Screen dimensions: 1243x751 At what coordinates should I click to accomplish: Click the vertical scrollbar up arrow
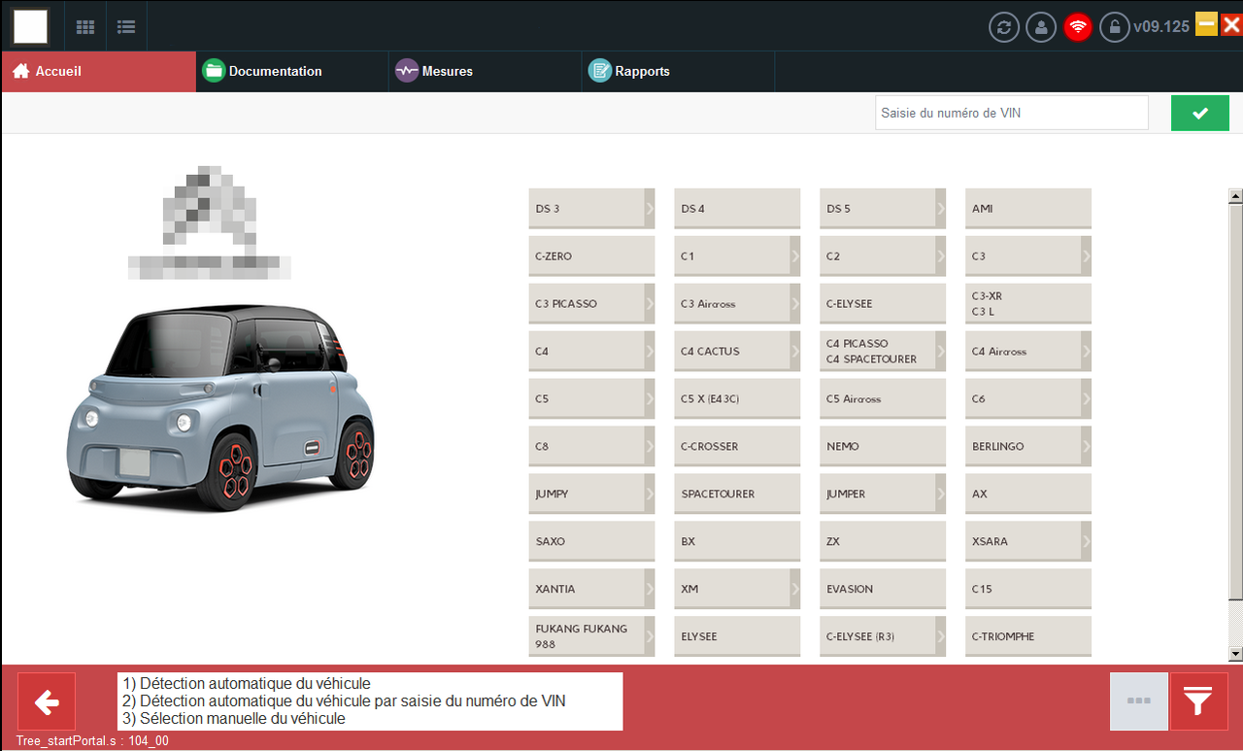tap(1235, 196)
